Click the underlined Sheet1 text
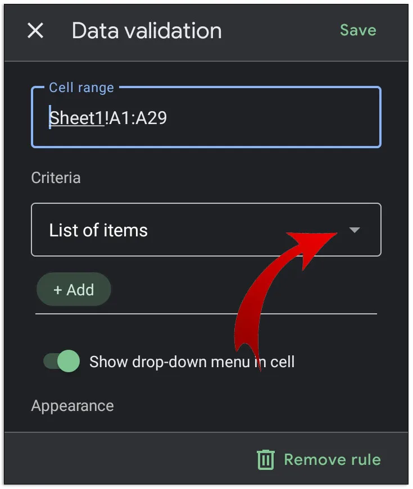 [x=76, y=118]
